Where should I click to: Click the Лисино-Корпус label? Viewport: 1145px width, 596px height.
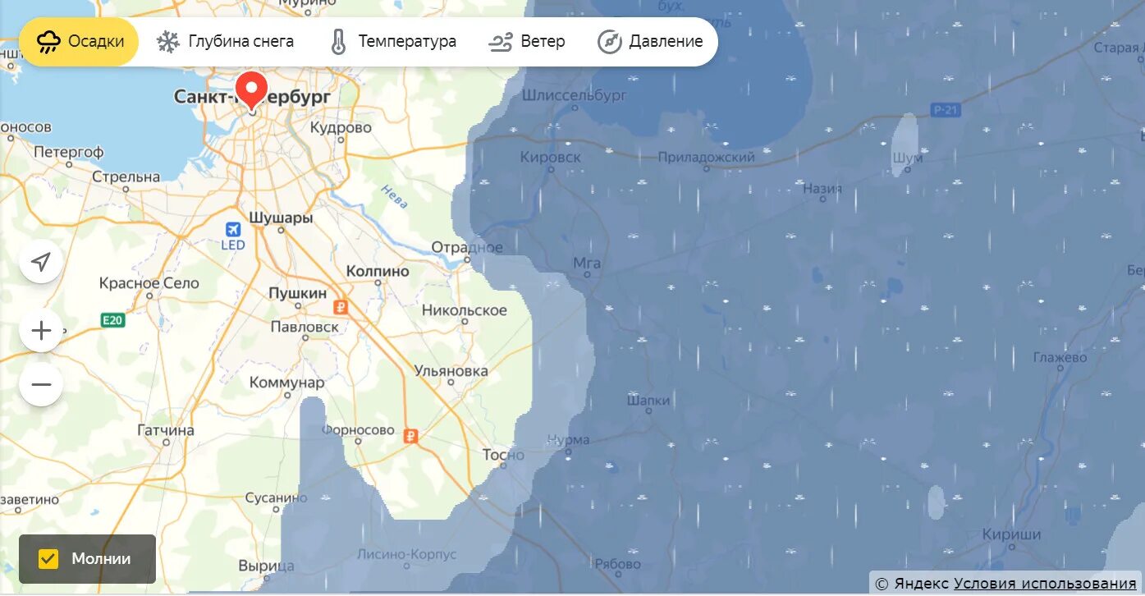pyautogui.click(x=407, y=554)
